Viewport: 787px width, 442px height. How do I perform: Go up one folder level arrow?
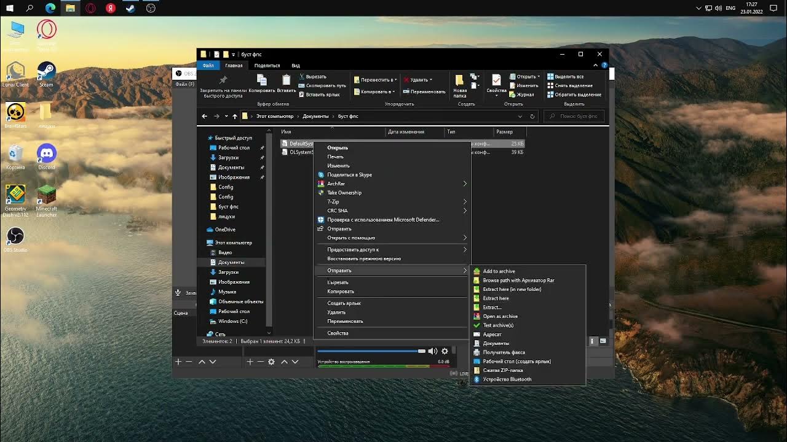click(x=234, y=116)
